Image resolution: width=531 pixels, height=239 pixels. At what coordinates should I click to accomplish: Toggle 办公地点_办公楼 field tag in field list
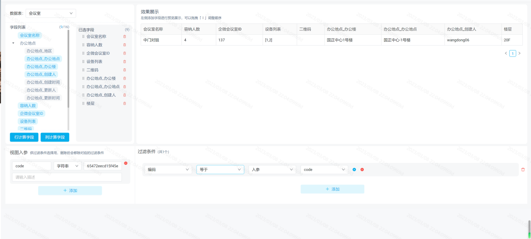click(x=41, y=67)
